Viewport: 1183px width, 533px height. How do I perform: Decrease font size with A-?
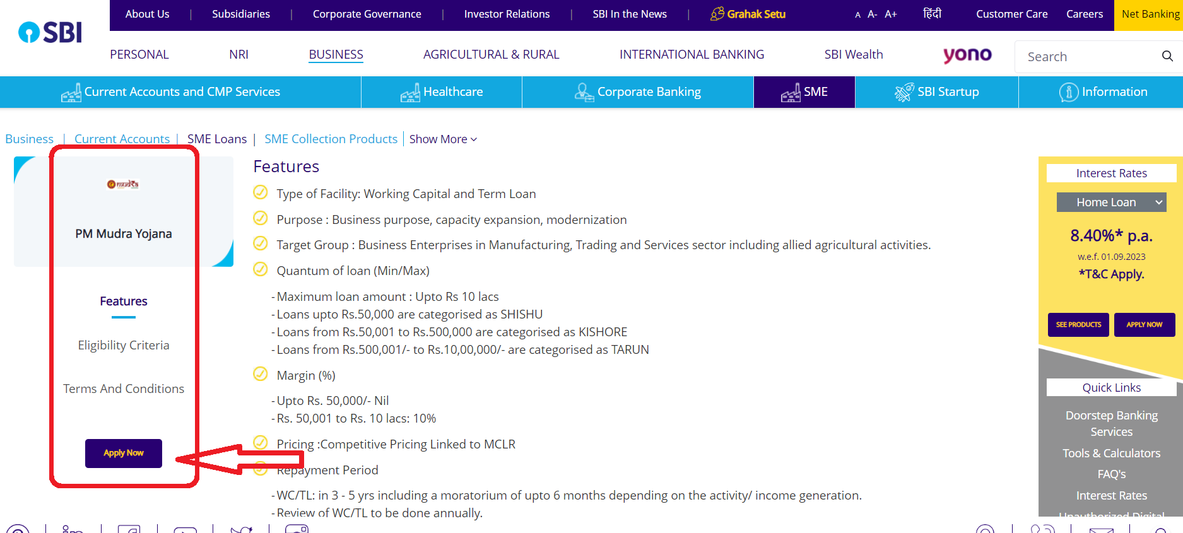pyautogui.click(x=873, y=14)
